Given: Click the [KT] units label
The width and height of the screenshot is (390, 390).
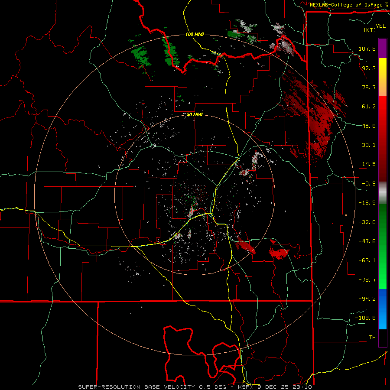Looking at the screenshot, I should 370,30.
